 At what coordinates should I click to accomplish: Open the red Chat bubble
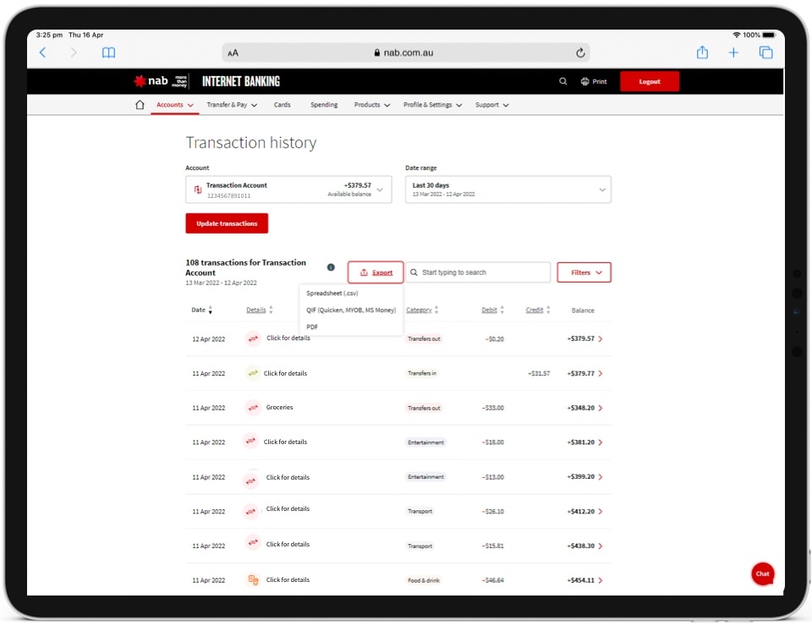click(762, 574)
